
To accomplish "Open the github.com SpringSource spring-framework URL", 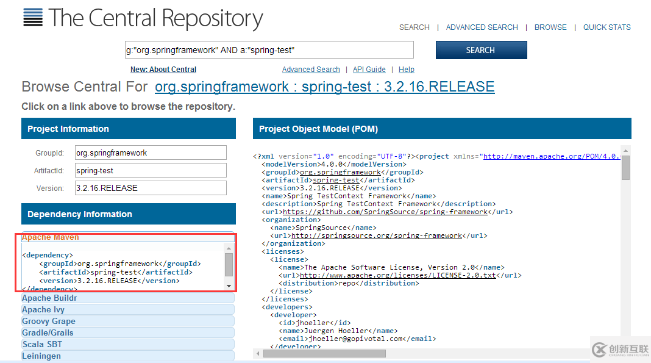I will click(385, 212).
